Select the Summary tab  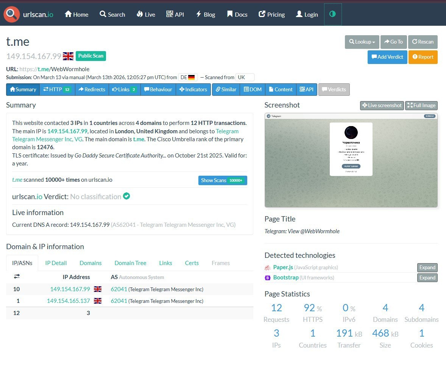[x=23, y=89]
